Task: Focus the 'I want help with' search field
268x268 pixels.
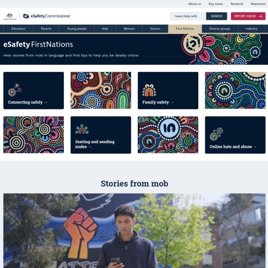Action: 188,16
